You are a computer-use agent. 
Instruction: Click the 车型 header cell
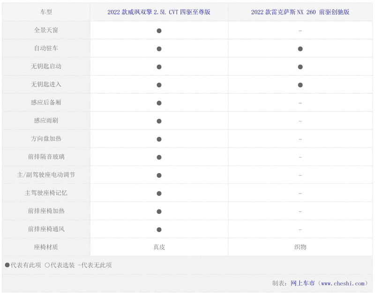(x=46, y=12)
